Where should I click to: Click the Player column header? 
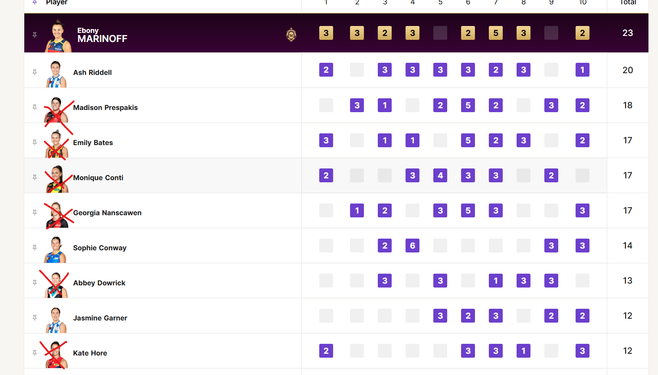click(x=57, y=2)
